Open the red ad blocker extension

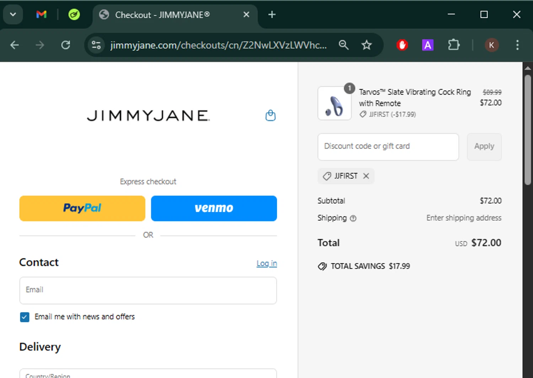[x=402, y=45]
